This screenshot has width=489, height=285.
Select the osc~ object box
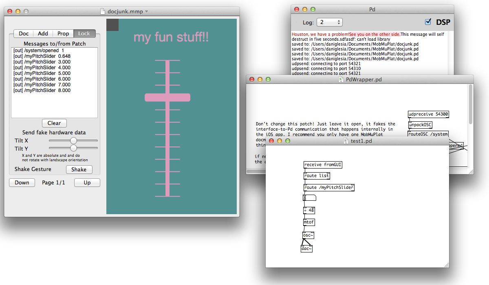tap(308, 235)
